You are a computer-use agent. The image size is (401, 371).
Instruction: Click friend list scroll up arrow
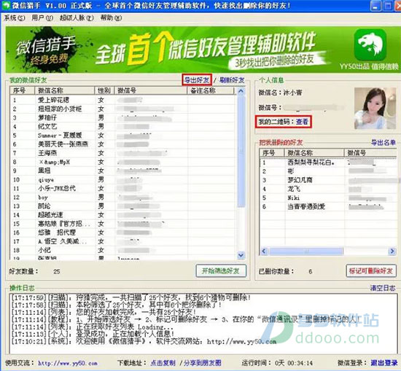coord(241,91)
